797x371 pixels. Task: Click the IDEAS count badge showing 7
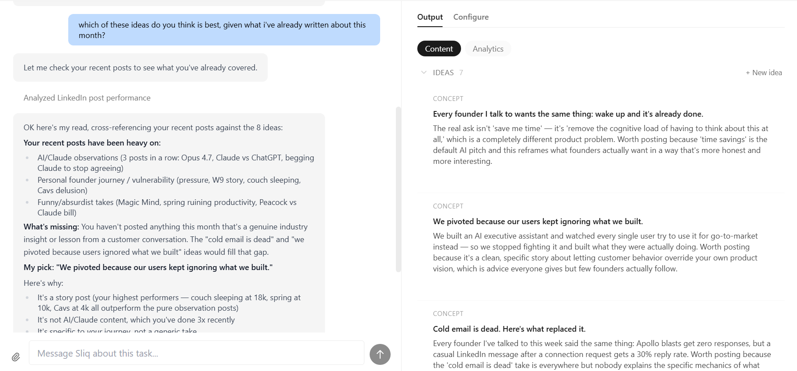[461, 73]
